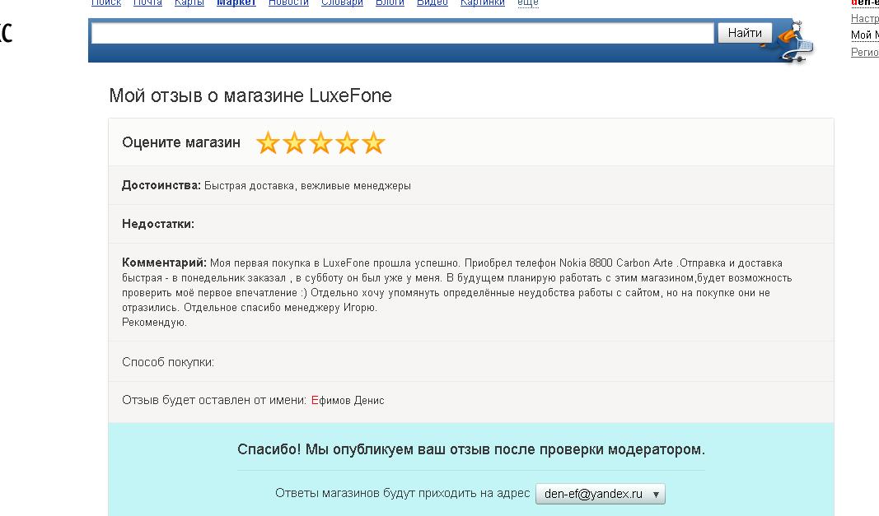Open the Картинки link

(483, 2)
